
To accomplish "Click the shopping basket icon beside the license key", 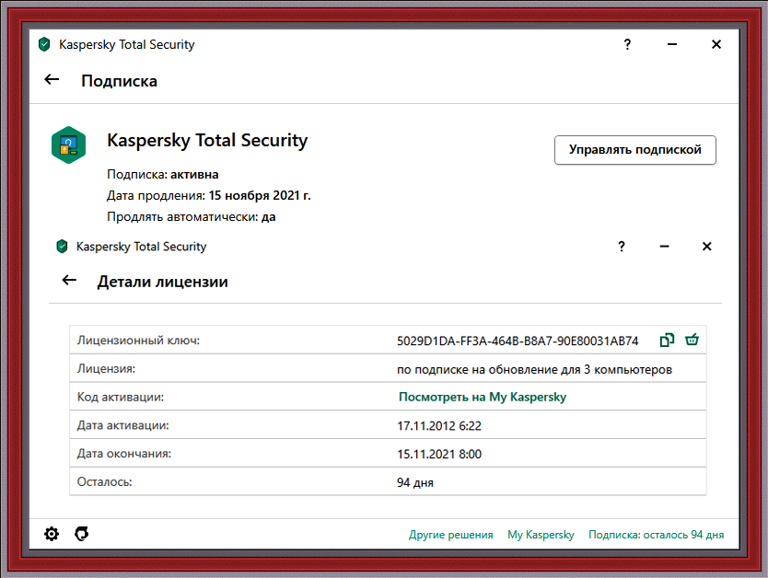I will click(x=692, y=340).
